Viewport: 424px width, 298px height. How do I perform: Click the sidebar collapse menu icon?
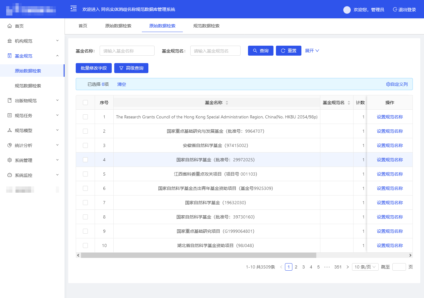pyautogui.click(x=74, y=8)
